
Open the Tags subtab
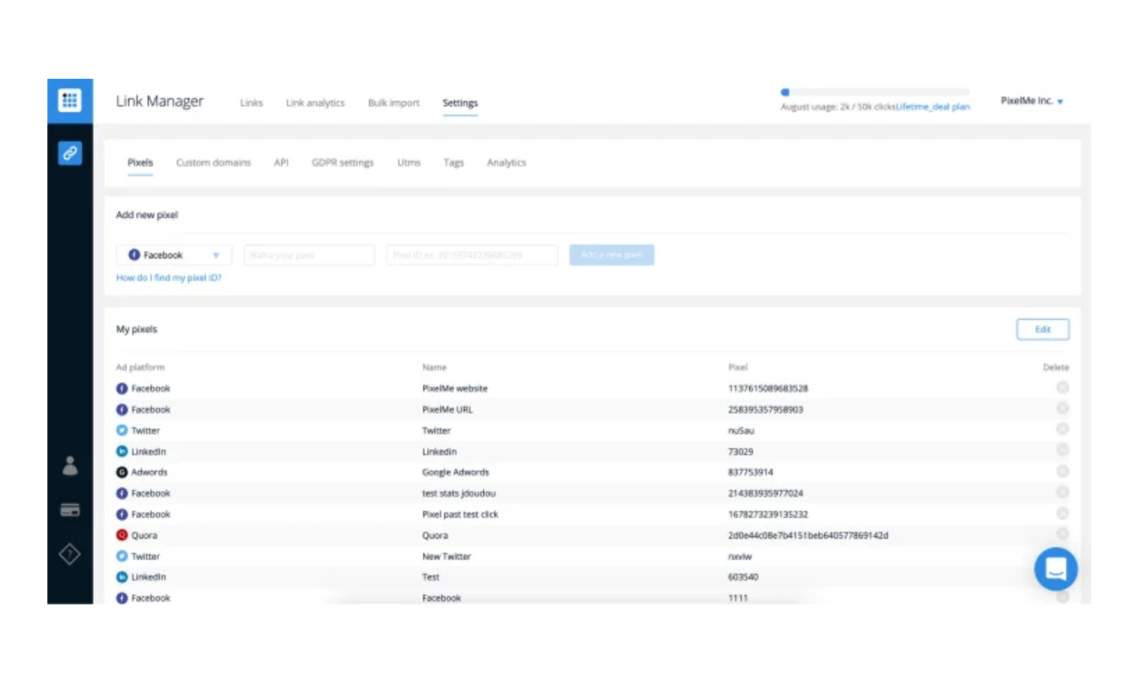(x=453, y=162)
